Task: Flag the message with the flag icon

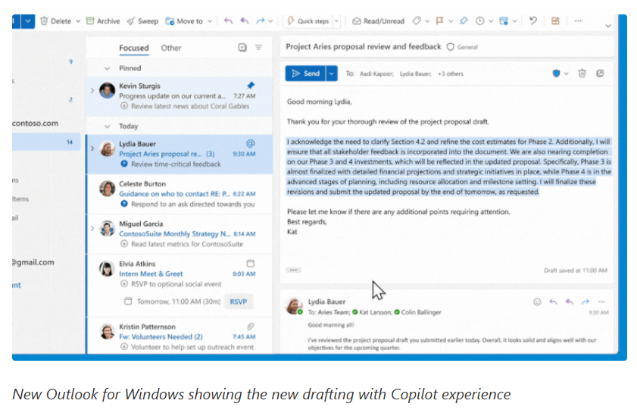Action: (439, 20)
